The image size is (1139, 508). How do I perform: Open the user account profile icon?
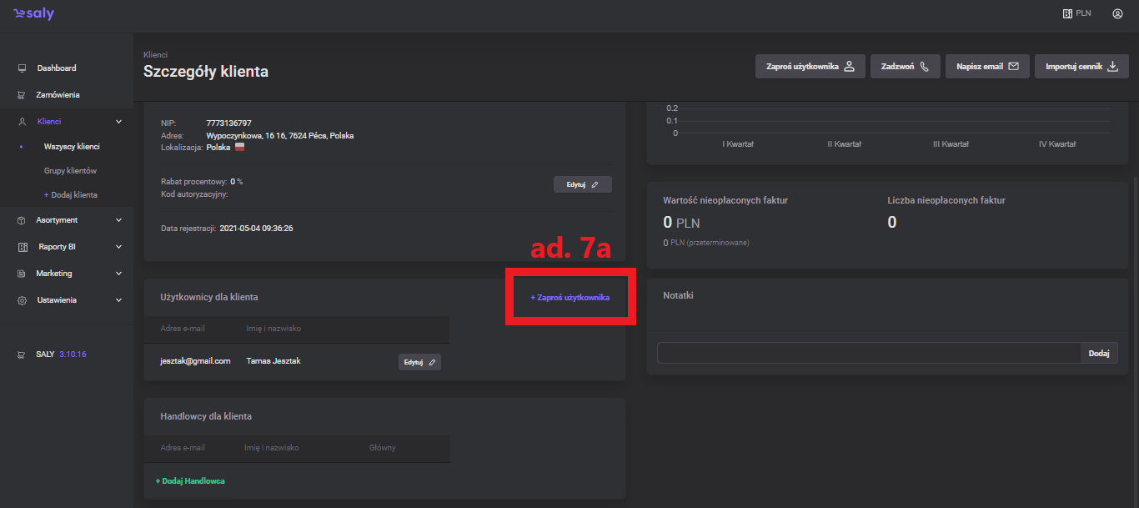(1117, 14)
